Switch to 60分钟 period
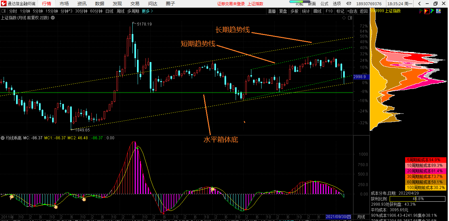Screen dimensions: 449x221 [x=96, y=11]
